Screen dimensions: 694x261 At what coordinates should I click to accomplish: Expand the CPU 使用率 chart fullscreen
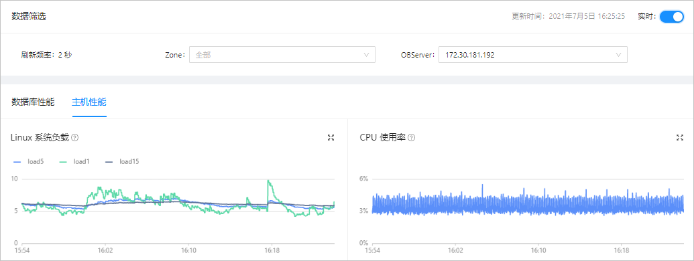point(680,138)
